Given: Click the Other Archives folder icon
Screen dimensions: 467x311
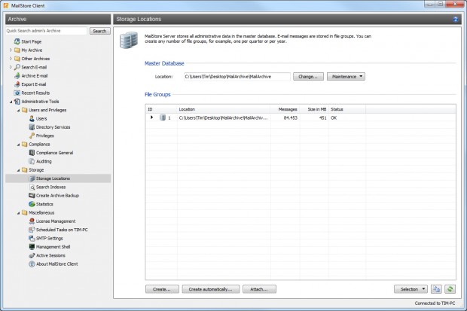Looking at the screenshot, I should 17,59.
